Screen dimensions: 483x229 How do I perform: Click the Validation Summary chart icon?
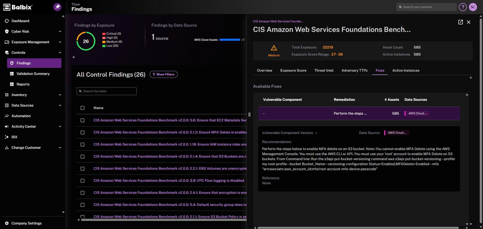[12, 74]
